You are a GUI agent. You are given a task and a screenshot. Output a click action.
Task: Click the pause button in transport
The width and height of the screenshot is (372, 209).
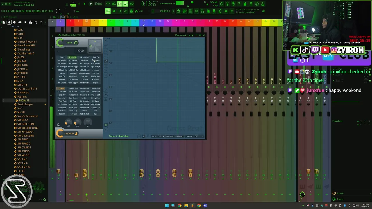(x=79, y=4)
